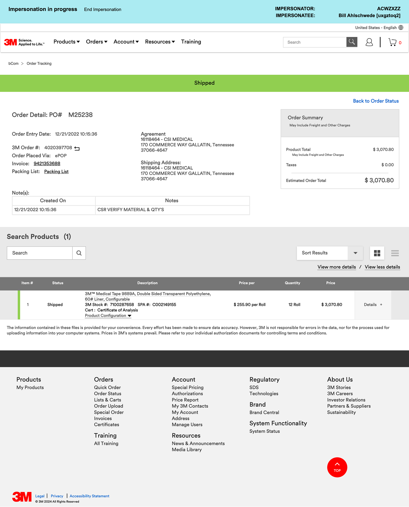Screen dimensions: 409x507
Task: Click United States - English language text
Action: pyautogui.click(x=376, y=28)
